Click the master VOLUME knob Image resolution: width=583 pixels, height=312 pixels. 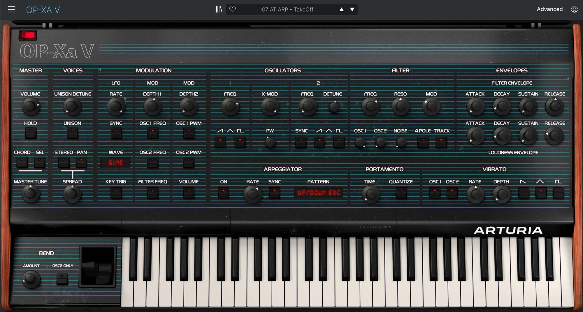point(30,107)
